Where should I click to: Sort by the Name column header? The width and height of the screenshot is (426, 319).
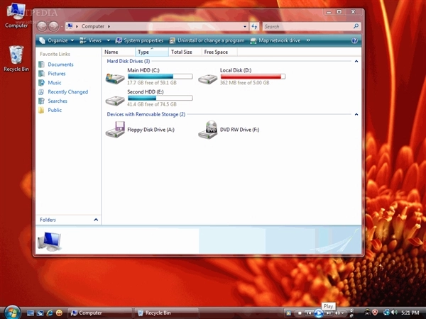(119, 52)
